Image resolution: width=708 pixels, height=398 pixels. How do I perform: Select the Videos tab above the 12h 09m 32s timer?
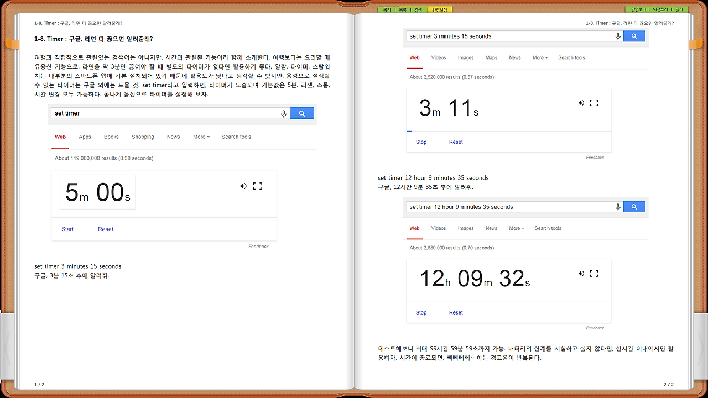tap(439, 228)
